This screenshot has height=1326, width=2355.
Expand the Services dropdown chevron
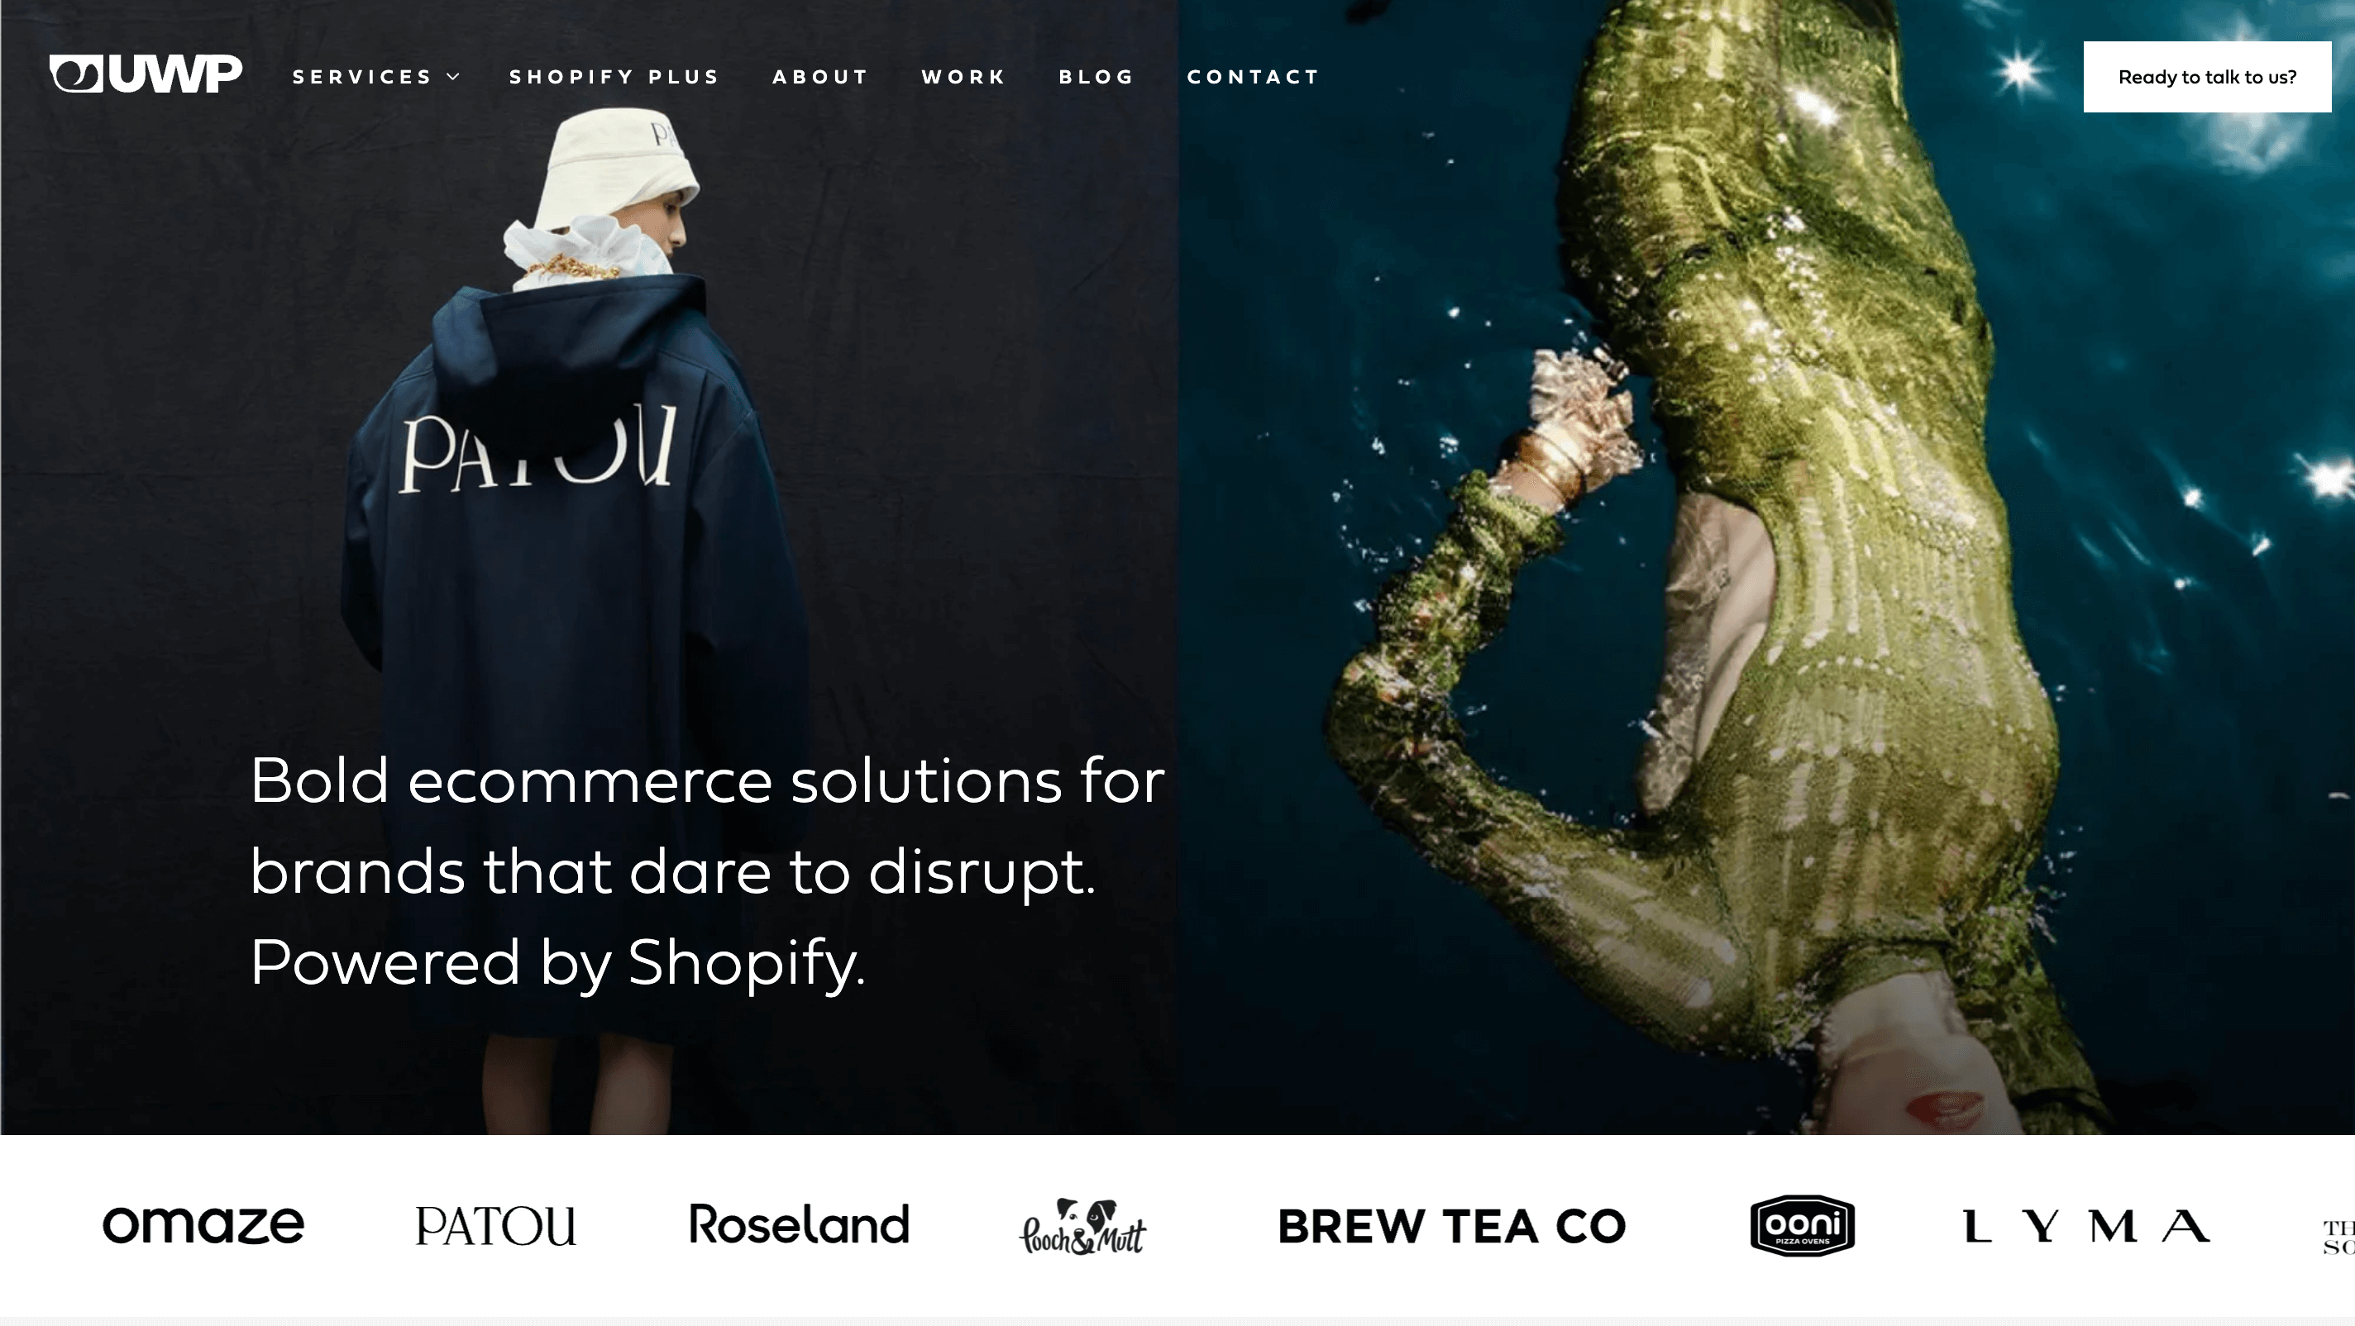tap(453, 77)
